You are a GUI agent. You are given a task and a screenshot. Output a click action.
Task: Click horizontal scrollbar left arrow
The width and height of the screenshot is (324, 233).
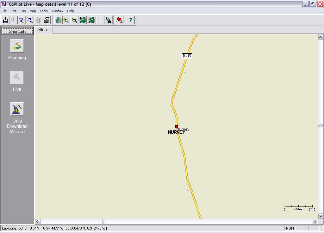pos(38,221)
